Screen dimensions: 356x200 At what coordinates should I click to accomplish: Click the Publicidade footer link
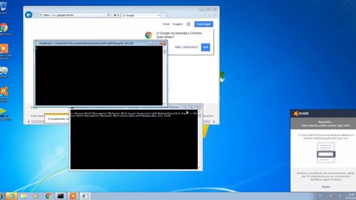(37, 116)
